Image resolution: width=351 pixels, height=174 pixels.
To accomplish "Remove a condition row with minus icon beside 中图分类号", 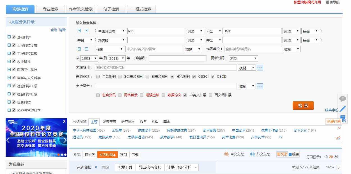I will (x=87, y=31).
